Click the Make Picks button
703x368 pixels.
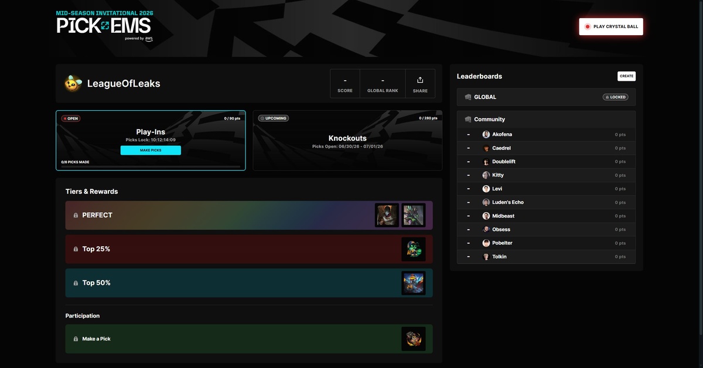pyautogui.click(x=151, y=151)
